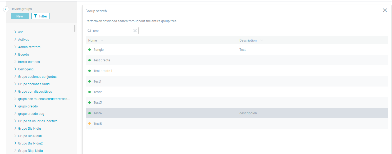The height and width of the screenshot is (154, 392).
Task: Open the Grupo Dis Nidia2 group
Action: 30,143
